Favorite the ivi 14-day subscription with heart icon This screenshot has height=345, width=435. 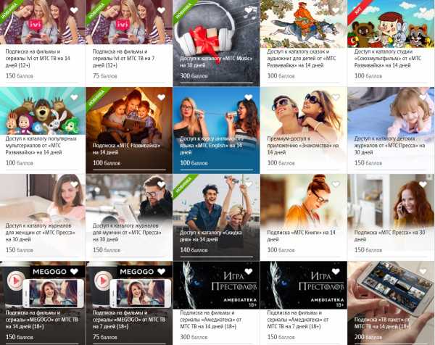(x=74, y=11)
